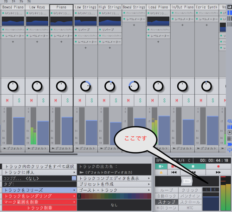Open the Bowed Piano EQ graph
The width and height of the screenshot is (232, 212).
click(13, 21)
